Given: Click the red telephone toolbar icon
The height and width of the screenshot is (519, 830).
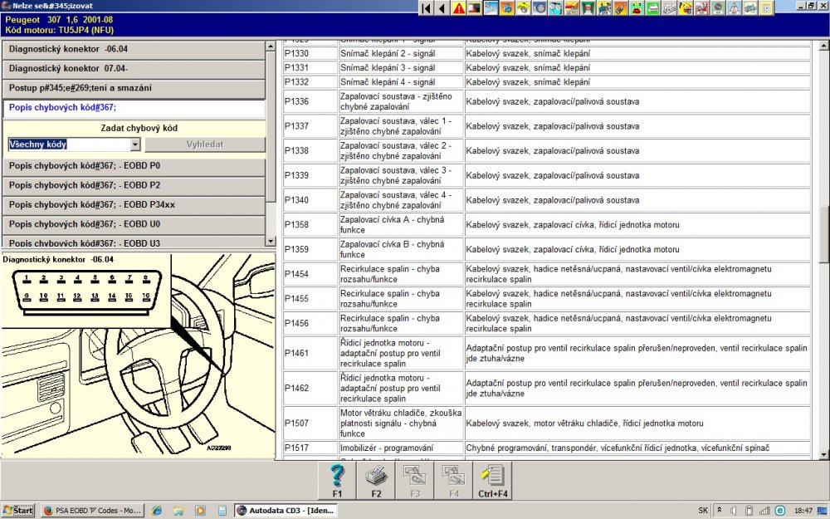Looking at the screenshot, I should [x=637, y=8].
